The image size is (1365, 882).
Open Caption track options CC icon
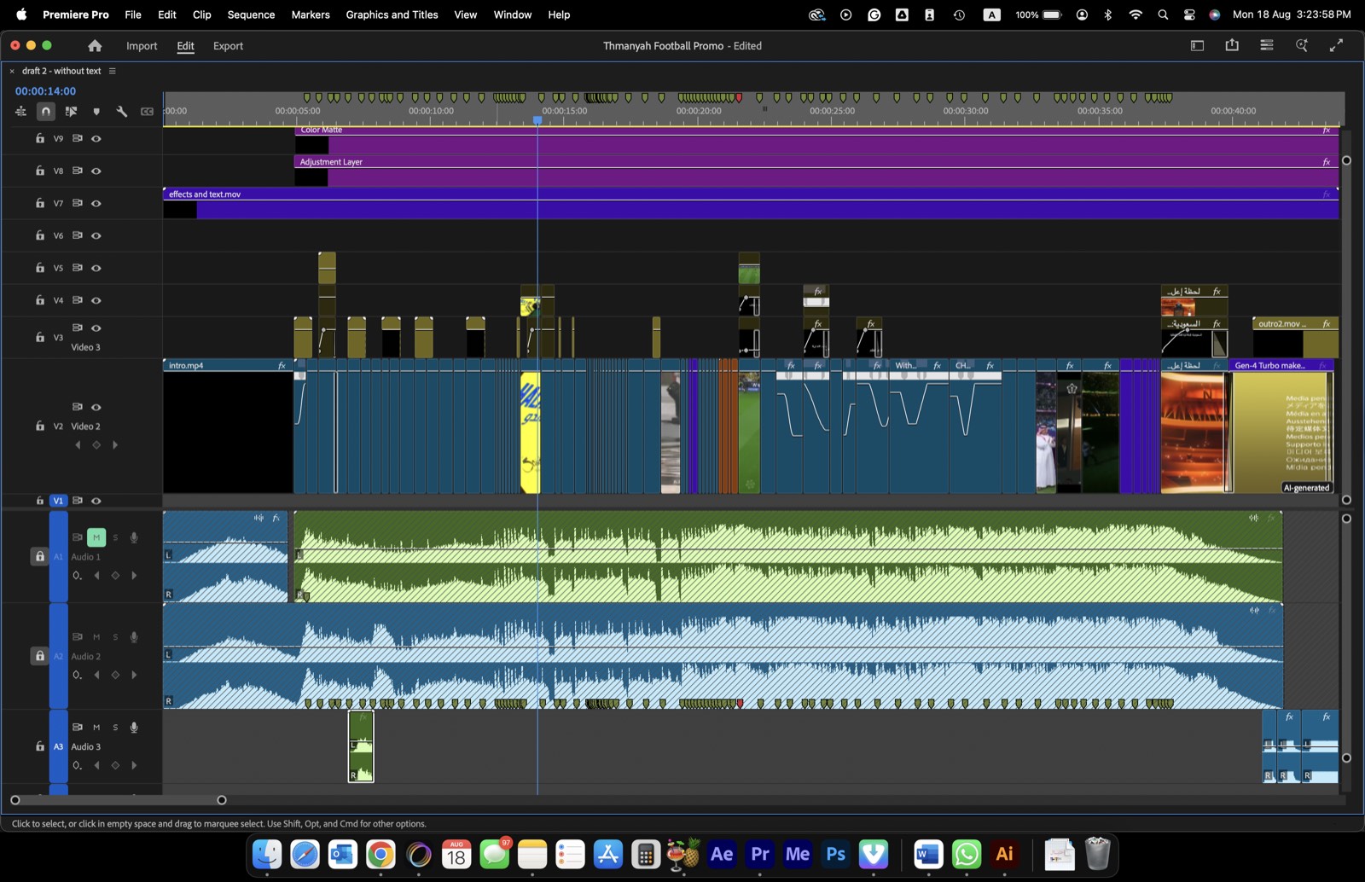click(x=147, y=111)
